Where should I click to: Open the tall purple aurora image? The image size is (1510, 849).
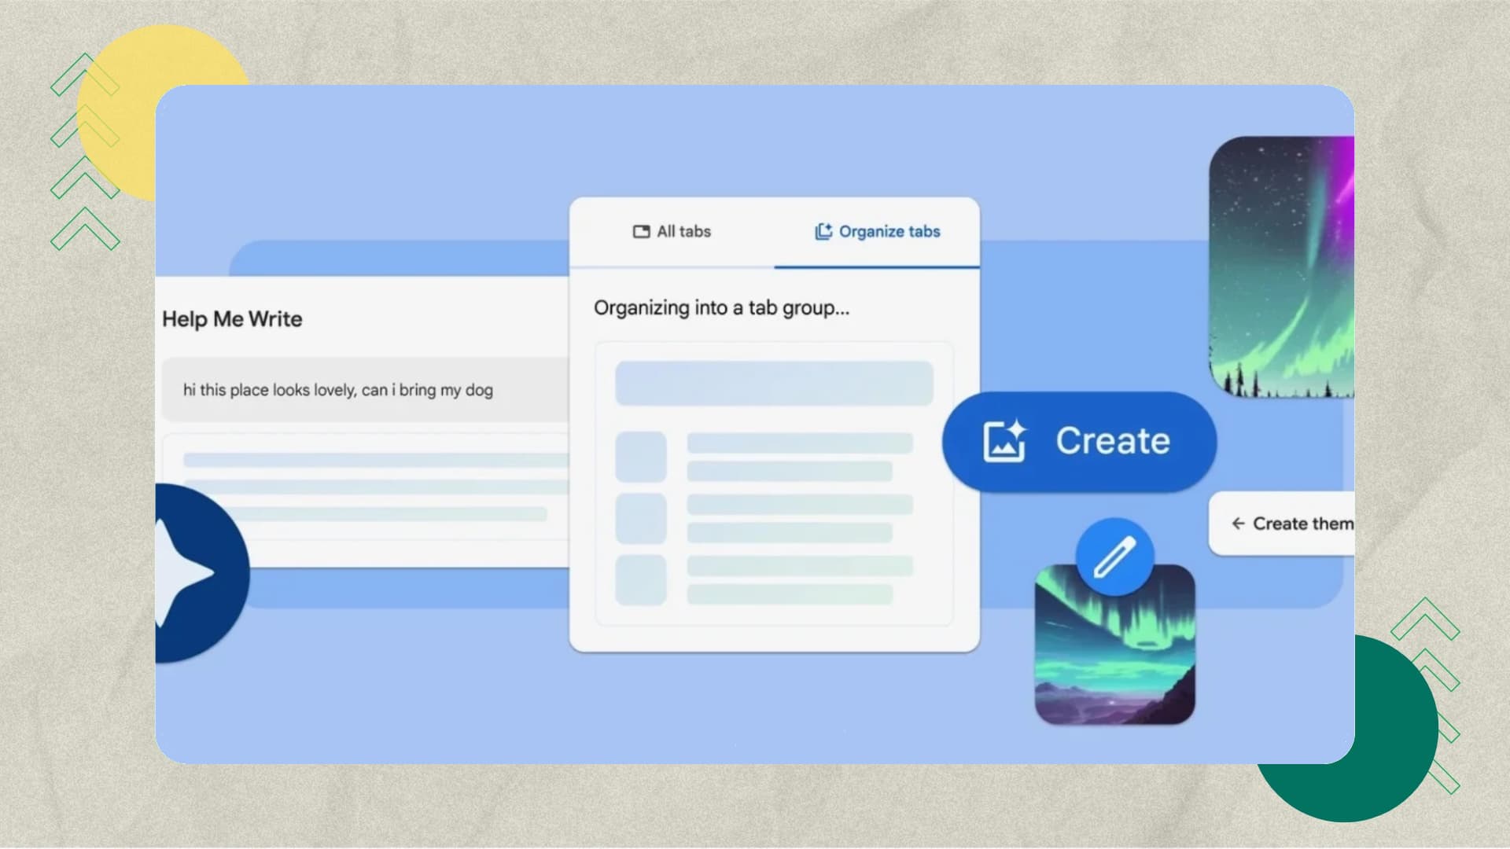pyautogui.click(x=1282, y=267)
